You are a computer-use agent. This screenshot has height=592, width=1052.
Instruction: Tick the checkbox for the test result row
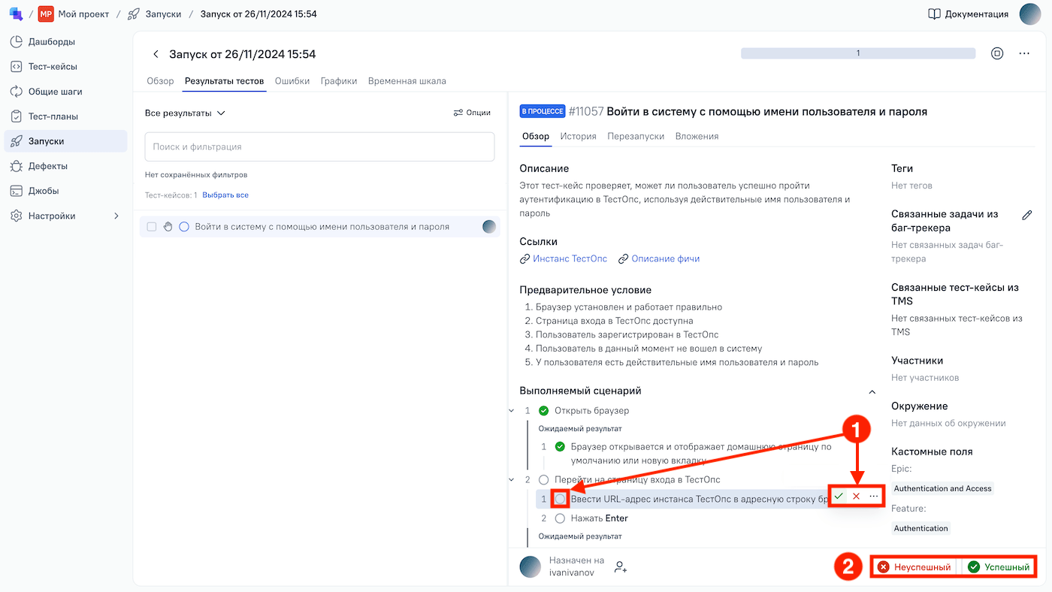tap(152, 227)
